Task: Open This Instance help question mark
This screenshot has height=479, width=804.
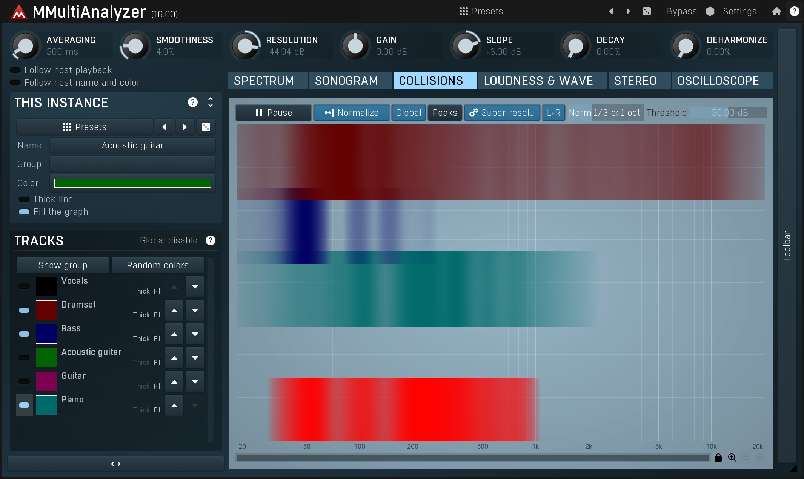Action: pyautogui.click(x=193, y=102)
